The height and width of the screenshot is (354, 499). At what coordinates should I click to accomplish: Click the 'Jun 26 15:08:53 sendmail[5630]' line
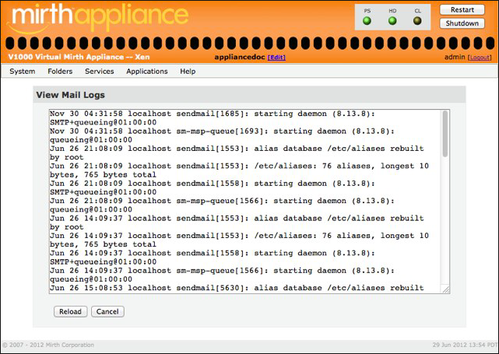click(237, 288)
